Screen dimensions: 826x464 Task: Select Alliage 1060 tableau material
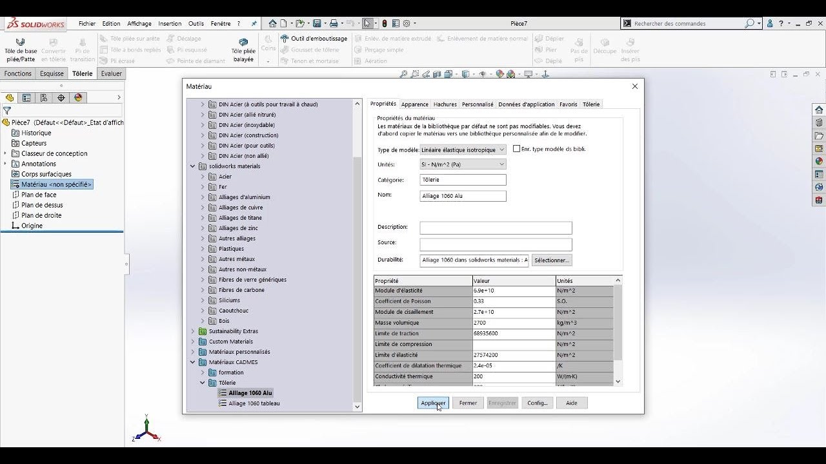(x=254, y=403)
